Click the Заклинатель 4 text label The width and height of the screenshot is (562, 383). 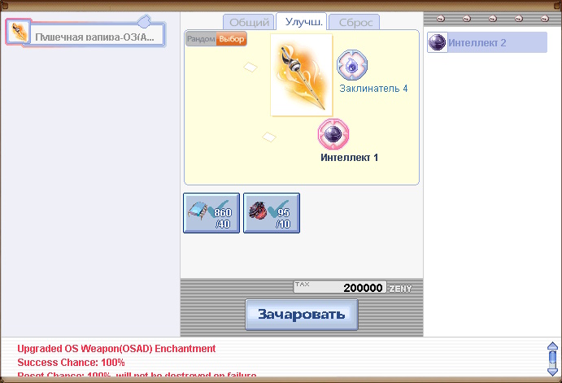point(373,88)
